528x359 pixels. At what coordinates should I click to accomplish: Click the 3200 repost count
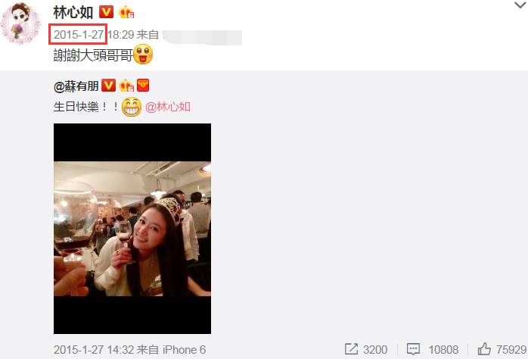375,350
